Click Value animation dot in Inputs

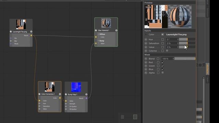click(x=146, y=47)
